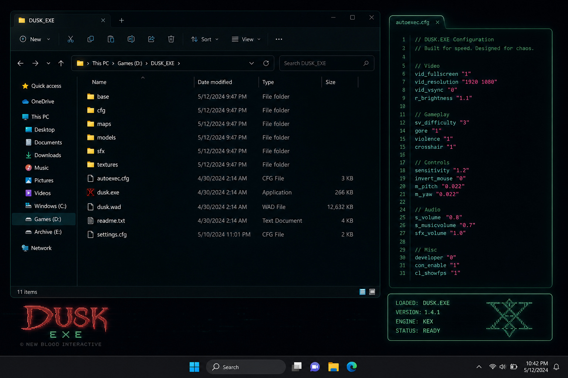The width and height of the screenshot is (568, 378).
Task: Open File Explorer from the taskbar
Action: pyautogui.click(x=334, y=367)
